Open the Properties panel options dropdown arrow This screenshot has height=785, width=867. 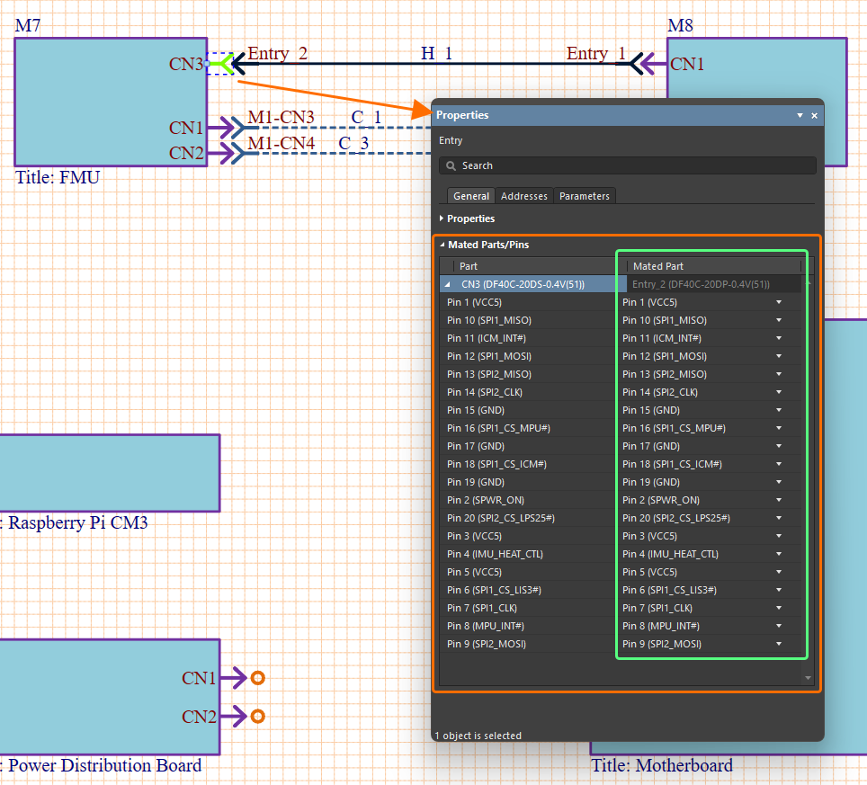point(799,116)
